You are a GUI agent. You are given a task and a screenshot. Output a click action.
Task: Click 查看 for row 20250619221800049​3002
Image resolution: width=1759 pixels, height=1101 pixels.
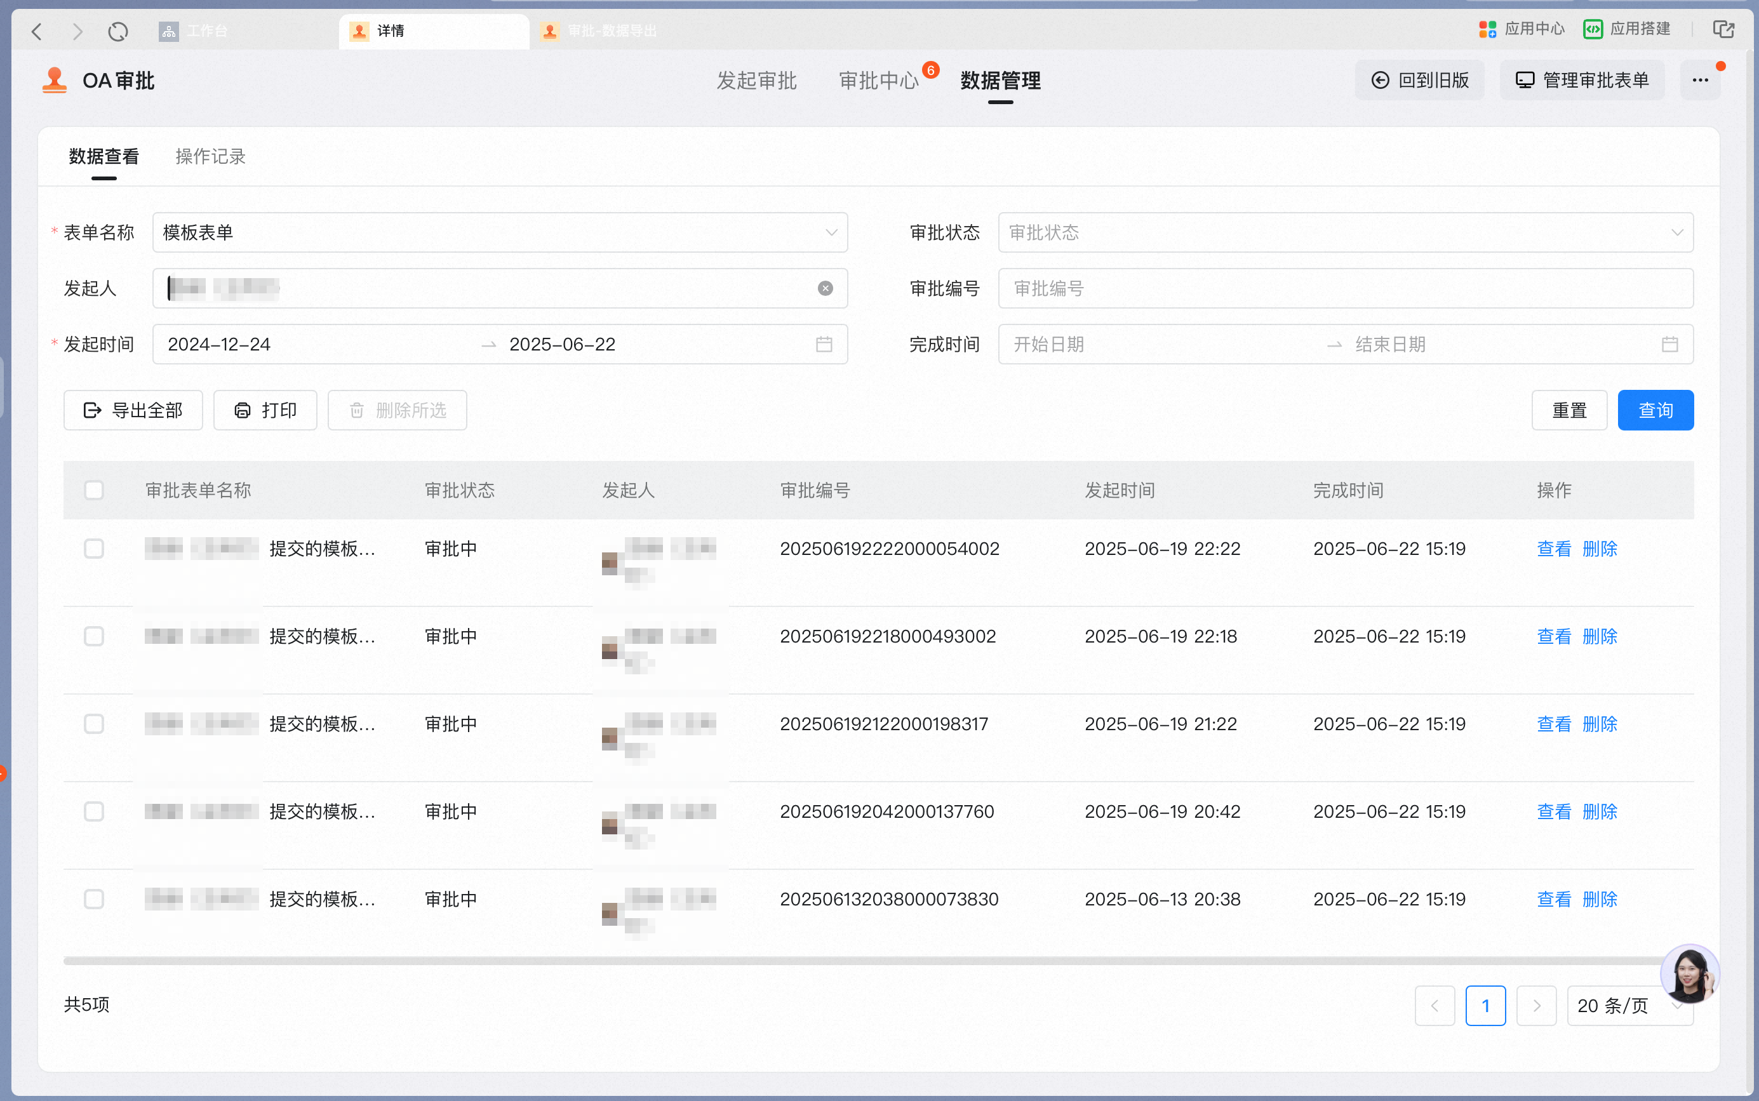pyautogui.click(x=1554, y=636)
